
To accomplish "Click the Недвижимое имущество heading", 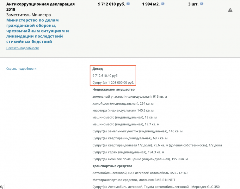I will tap(114, 90).
